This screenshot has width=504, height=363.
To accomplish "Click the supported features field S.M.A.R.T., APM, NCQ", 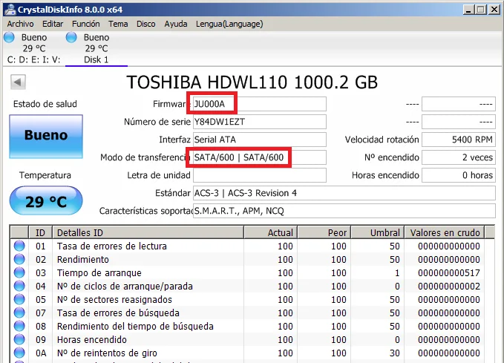I will (x=344, y=211).
